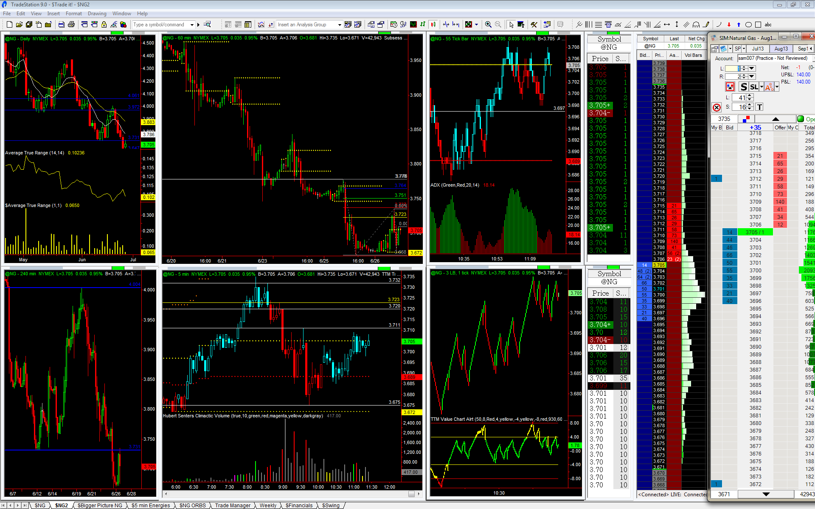This screenshot has width=815, height=509.
Task: Open the SP dropdown arrow
Action: [744, 49]
